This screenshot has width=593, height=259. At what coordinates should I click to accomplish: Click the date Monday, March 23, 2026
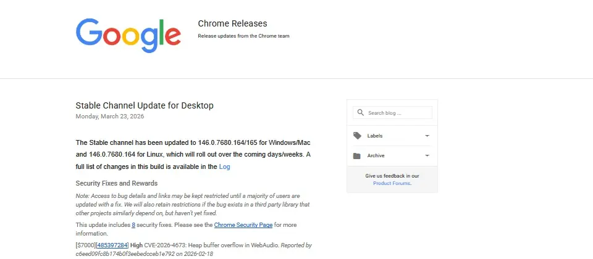pos(110,117)
